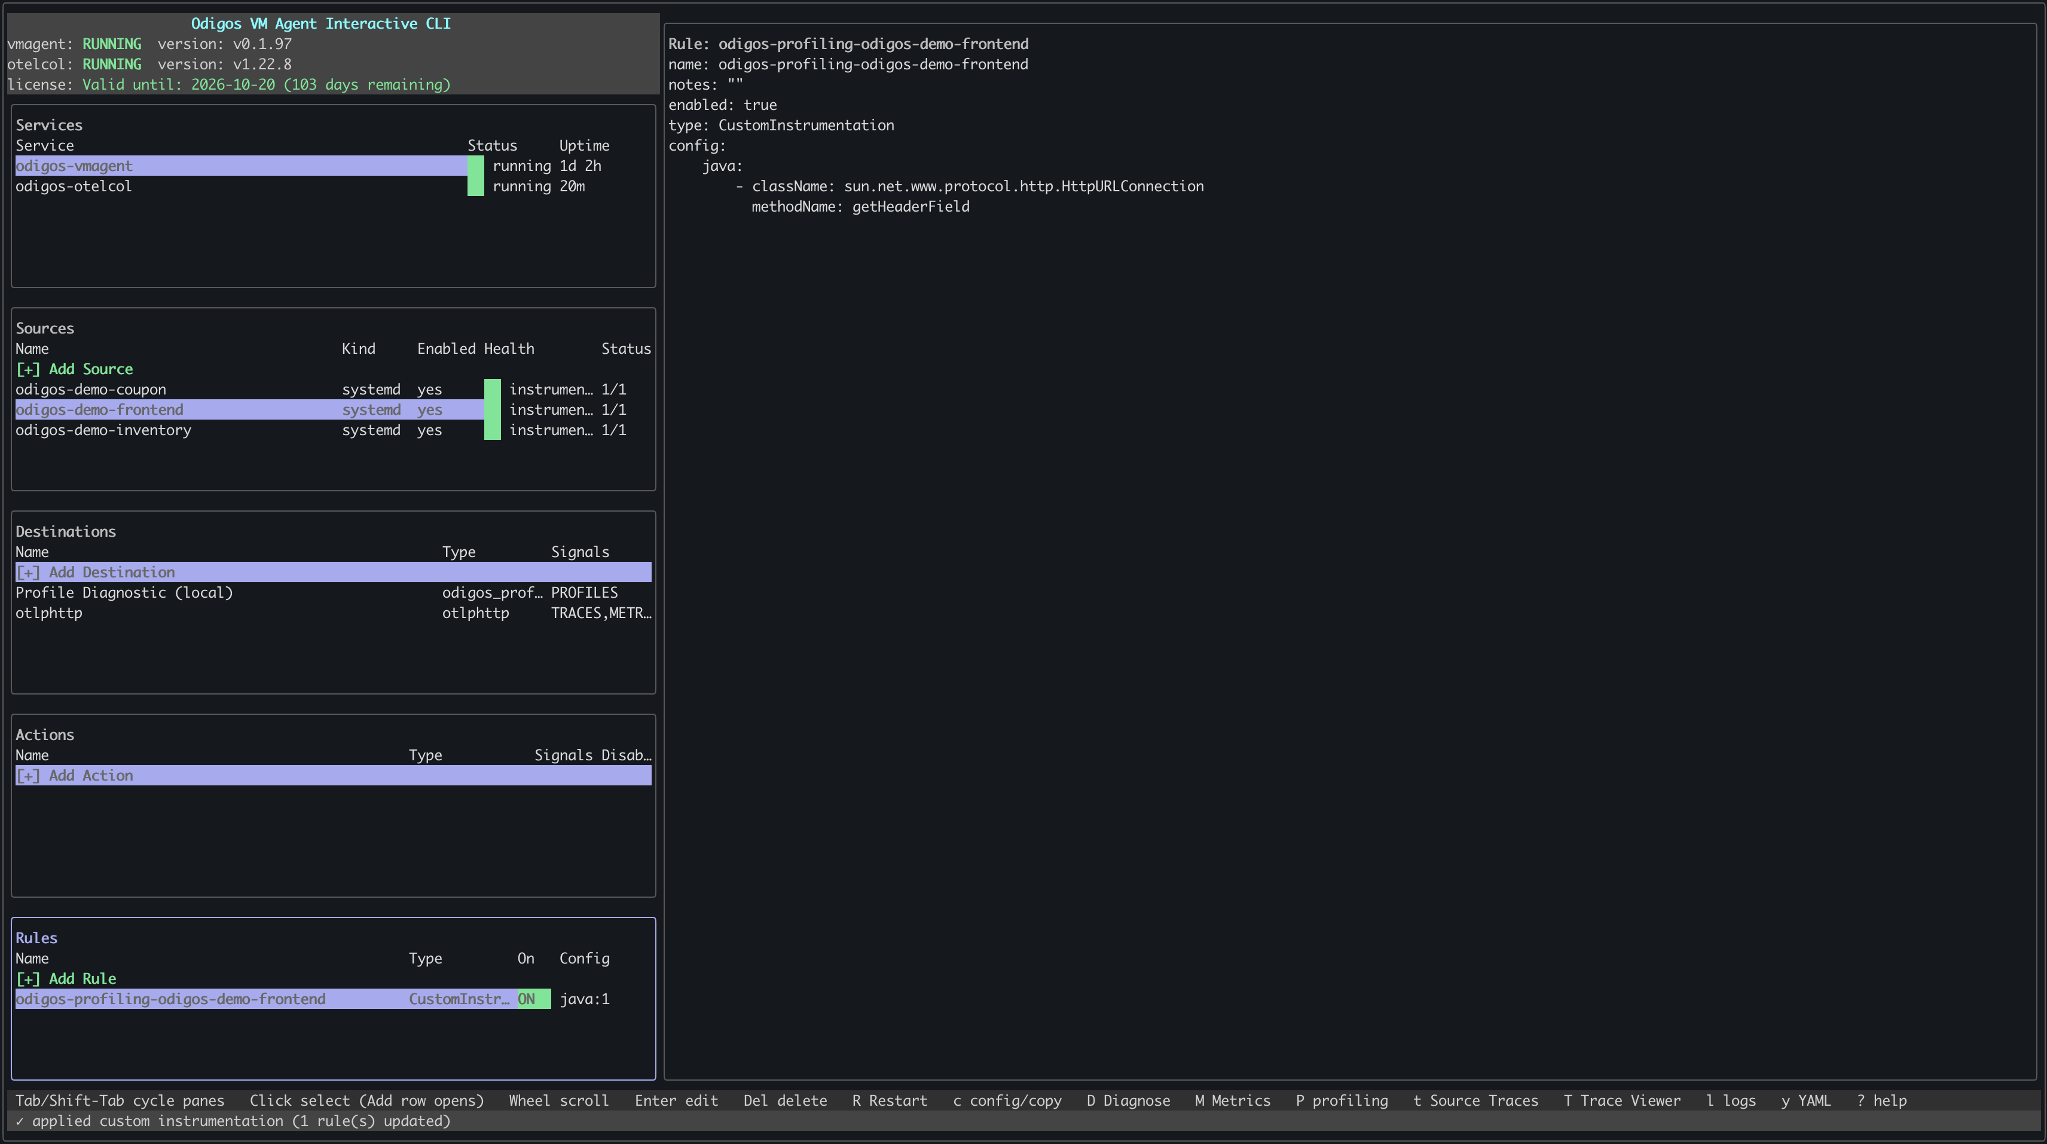2047x1144 pixels.
Task: Click the M Metrics shortcut hint
Action: 1233,1101
